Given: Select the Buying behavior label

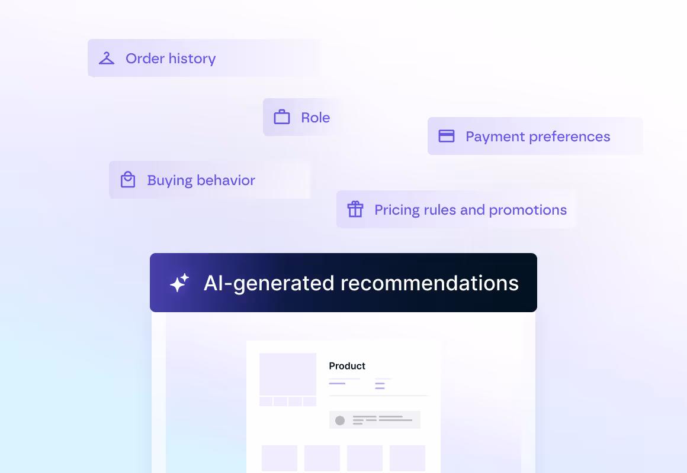Looking at the screenshot, I should [x=201, y=180].
